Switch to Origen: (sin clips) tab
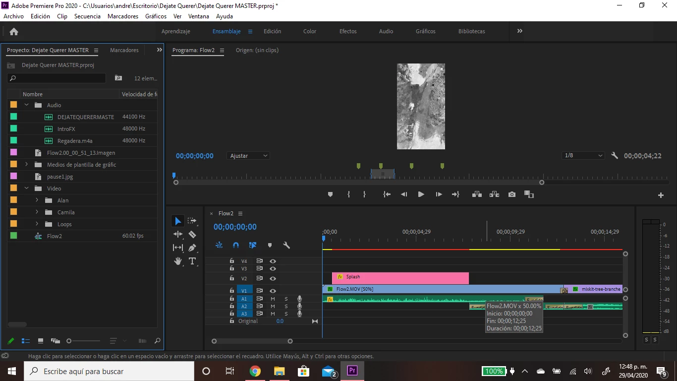 [257, 50]
